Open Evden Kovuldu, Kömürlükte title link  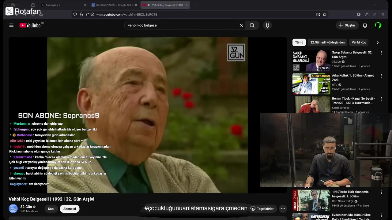click(351, 217)
